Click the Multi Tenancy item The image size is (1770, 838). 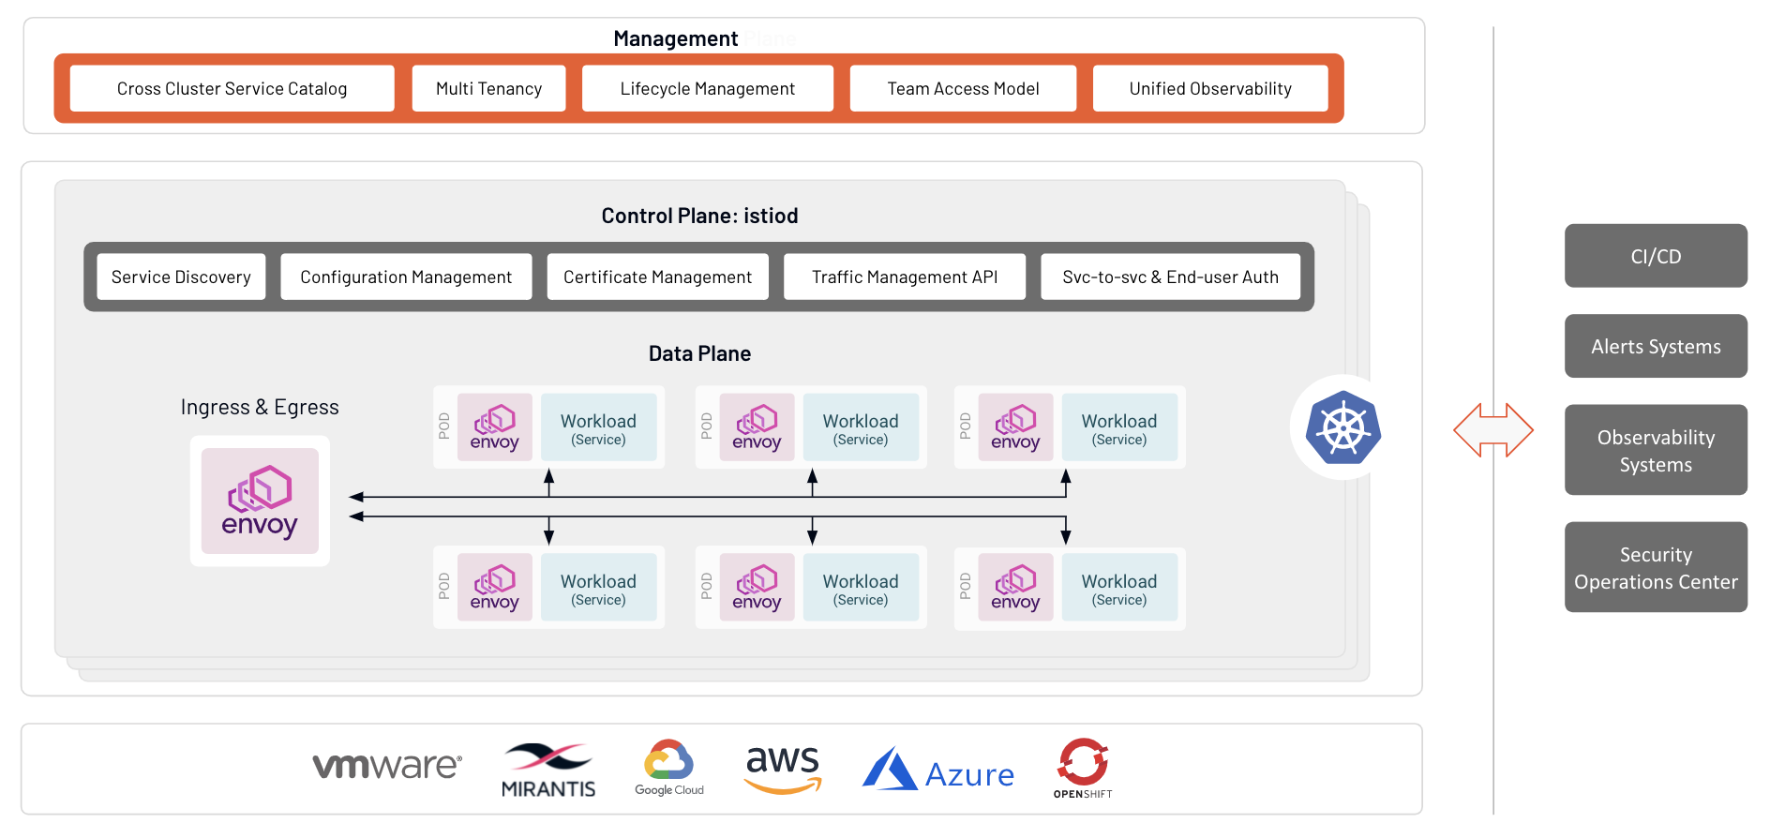tap(488, 89)
